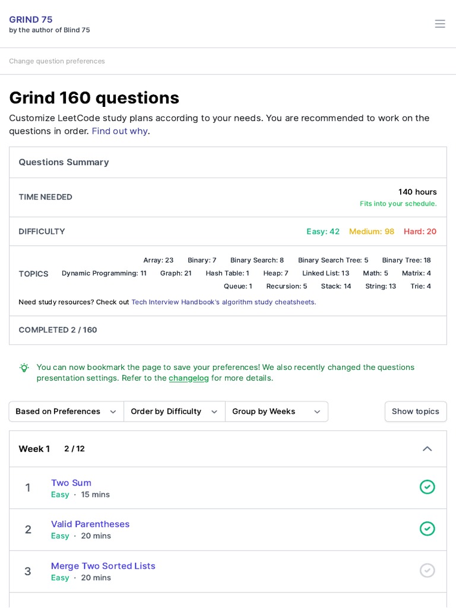Click the Find out why link
The width and height of the screenshot is (456, 608).
119,131
